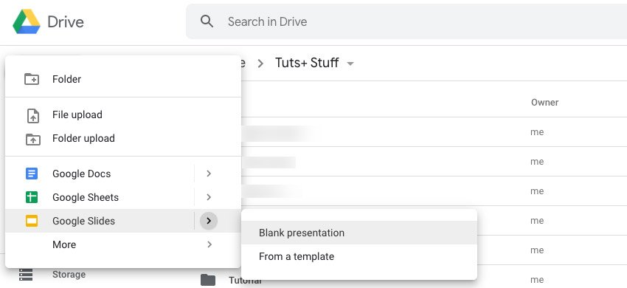Select the yellow Google Slides icon
The image size is (627, 288).
click(32, 221)
